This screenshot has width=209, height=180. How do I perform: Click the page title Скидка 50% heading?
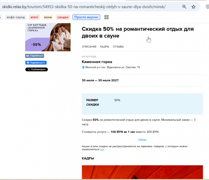click(x=138, y=32)
